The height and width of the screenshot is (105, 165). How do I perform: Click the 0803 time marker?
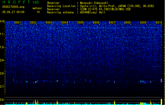49,23
